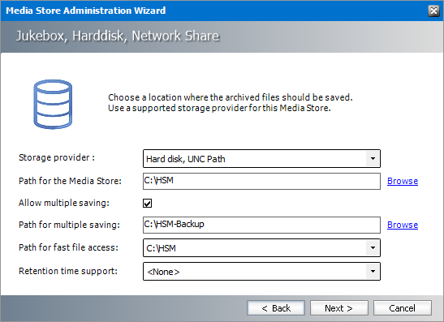Cancel the wizard

pos(403,308)
